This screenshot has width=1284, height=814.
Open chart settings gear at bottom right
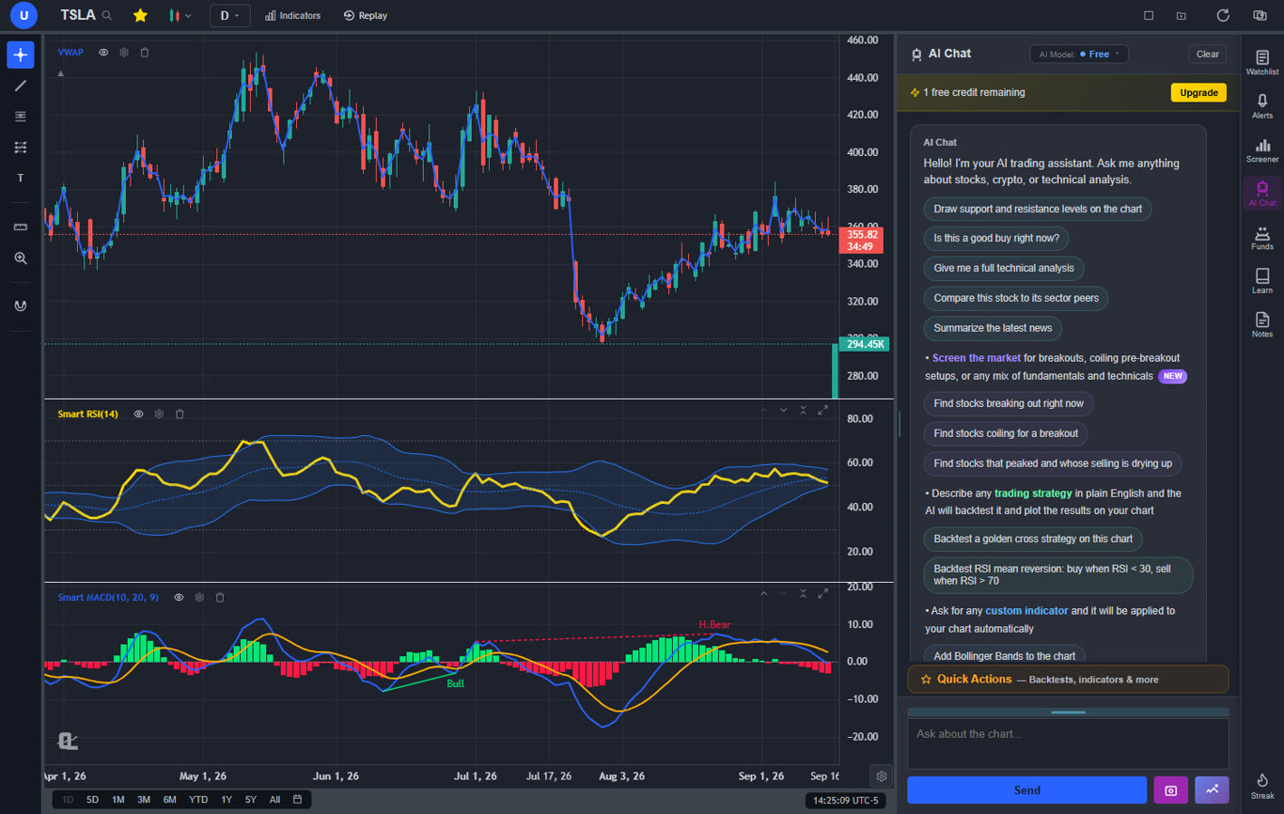coord(882,776)
